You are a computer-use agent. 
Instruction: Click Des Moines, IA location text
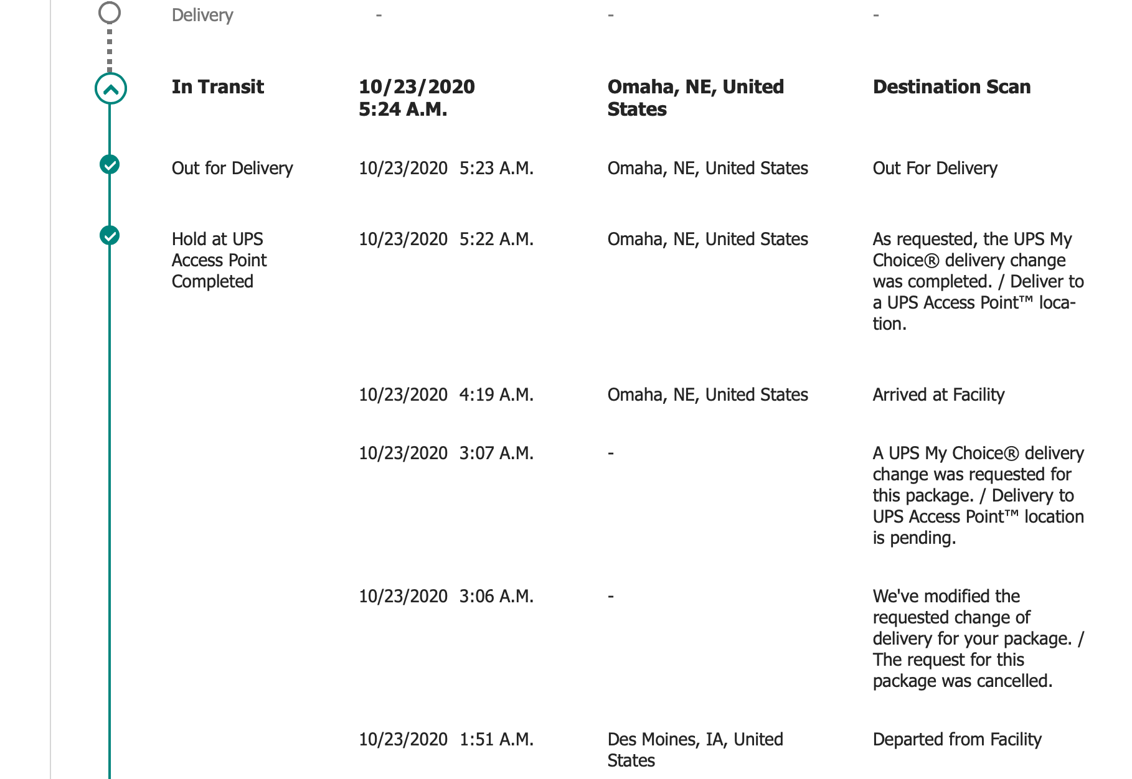pos(695,750)
